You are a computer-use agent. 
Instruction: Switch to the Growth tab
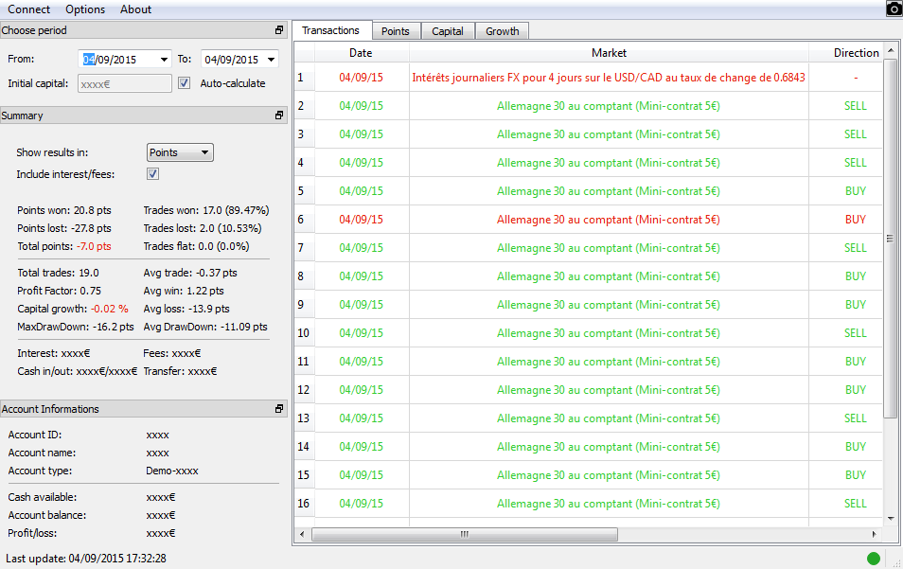pyautogui.click(x=503, y=31)
